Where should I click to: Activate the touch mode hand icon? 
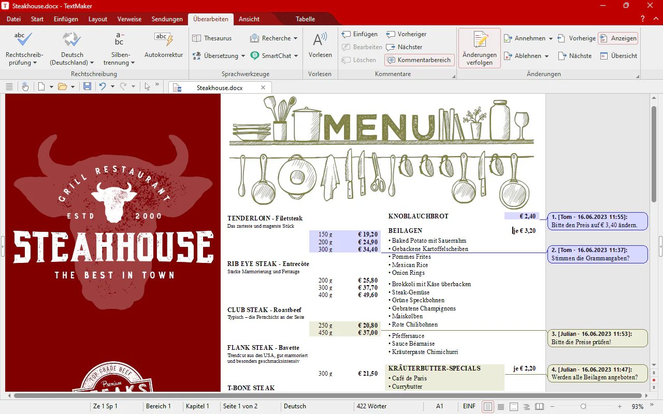click(25, 86)
